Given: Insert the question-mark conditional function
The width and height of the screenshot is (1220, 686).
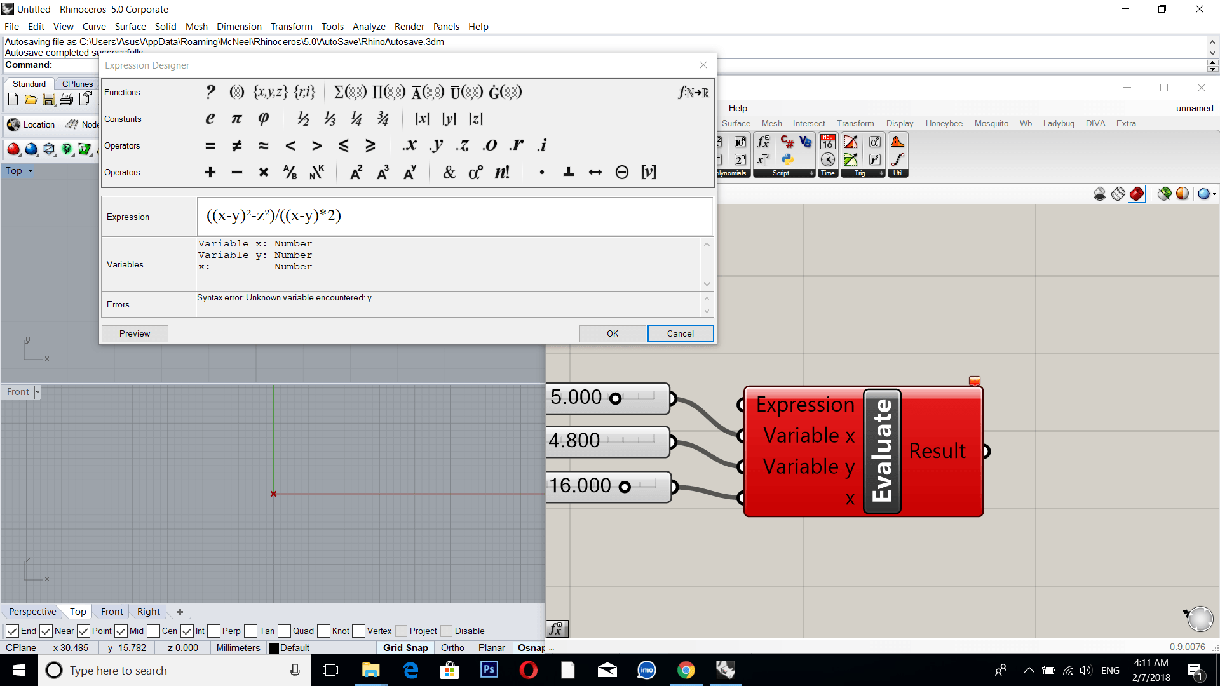Looking at the screenshot, I should [x=210, y=92].
